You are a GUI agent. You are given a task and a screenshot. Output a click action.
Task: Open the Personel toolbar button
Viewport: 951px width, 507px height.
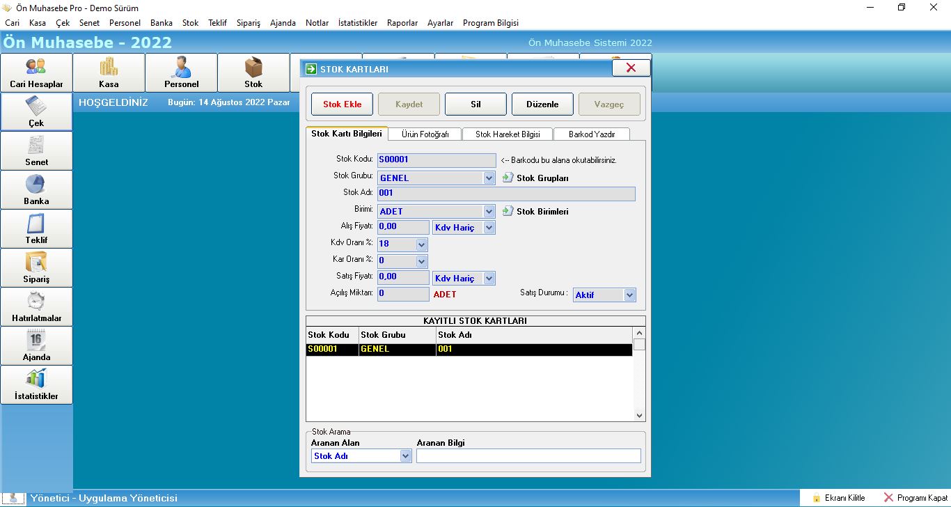tap(181, 73)
